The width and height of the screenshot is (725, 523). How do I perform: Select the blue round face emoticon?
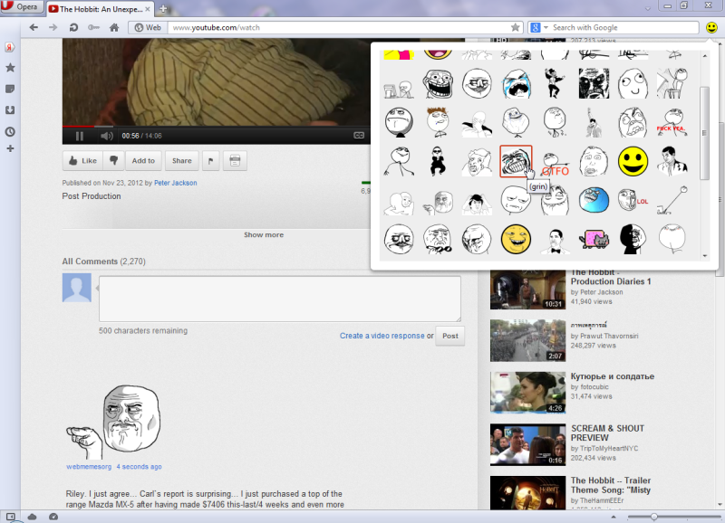pos(594,200)
